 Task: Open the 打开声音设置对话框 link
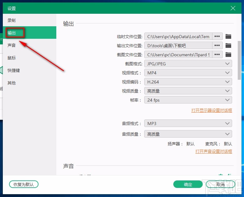coord(214,151)
